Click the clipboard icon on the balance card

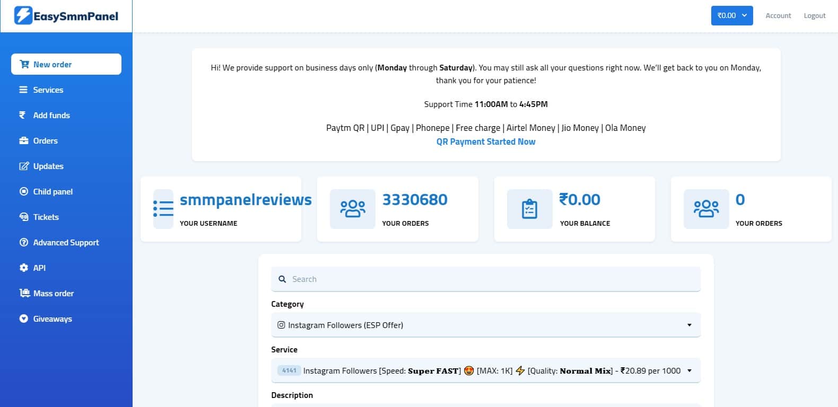pyautogui.click(x=529, y=209)
